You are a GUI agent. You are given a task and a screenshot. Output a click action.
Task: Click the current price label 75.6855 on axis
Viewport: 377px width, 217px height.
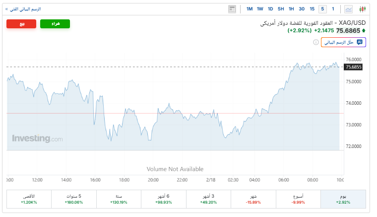point(354,67)
